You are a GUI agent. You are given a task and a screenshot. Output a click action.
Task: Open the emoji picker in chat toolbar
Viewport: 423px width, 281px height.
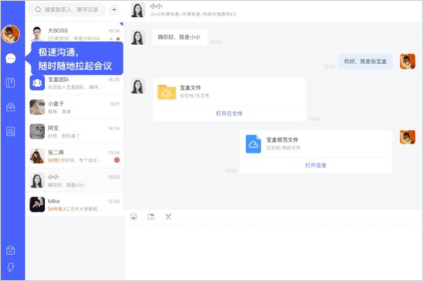click(x=133, y=217)
